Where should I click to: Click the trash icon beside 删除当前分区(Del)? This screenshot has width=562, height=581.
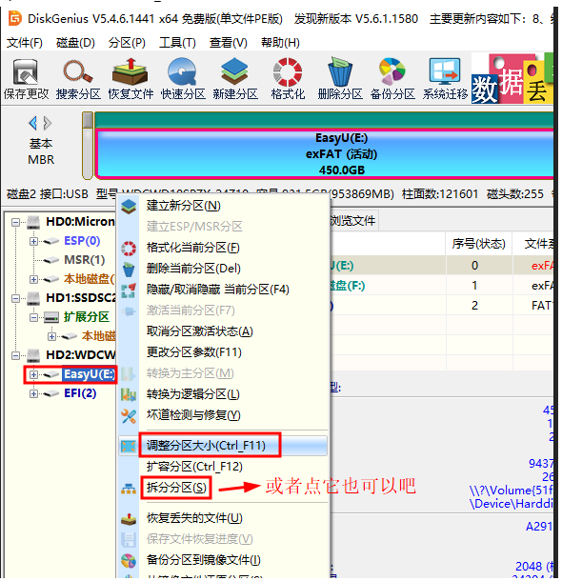(x=129, y=269)
